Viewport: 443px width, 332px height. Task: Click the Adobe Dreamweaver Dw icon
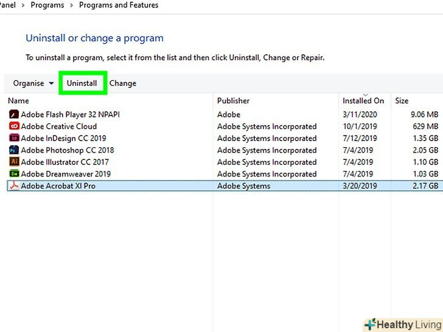[x=14, y=173]
